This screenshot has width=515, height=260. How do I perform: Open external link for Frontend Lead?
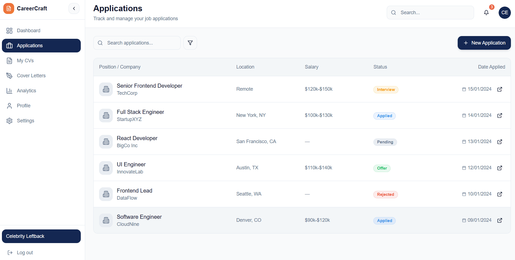tap(500, 194)
